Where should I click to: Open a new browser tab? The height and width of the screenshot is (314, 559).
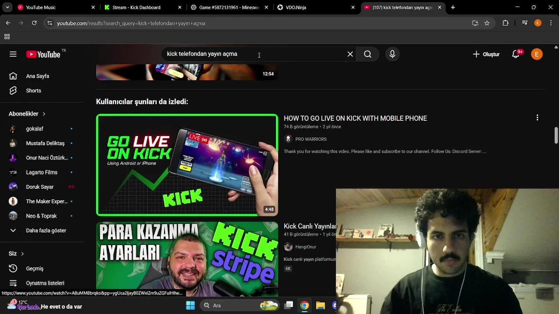pyautogui.click(x=453, y=7)
